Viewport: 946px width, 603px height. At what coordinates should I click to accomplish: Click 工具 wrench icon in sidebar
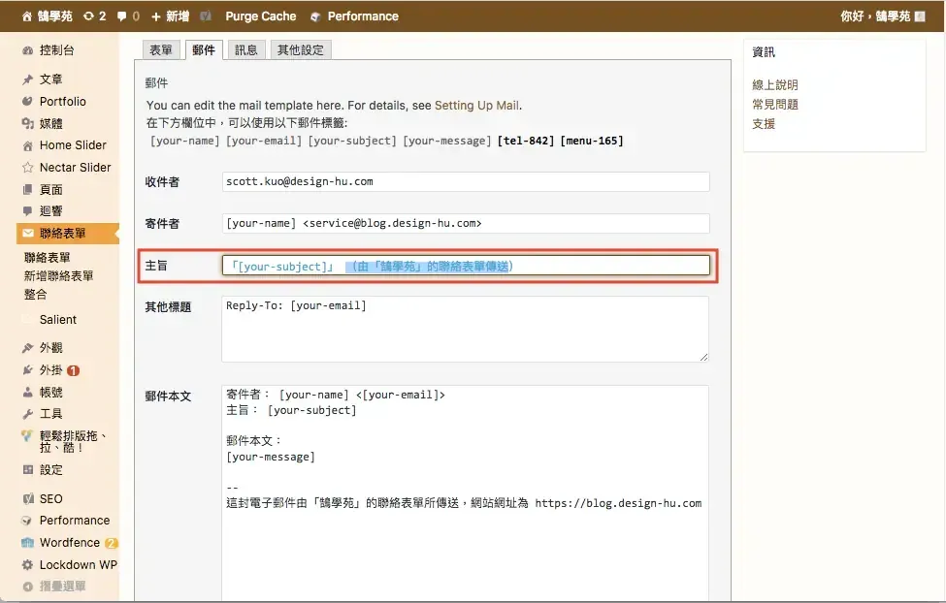tap(28, 414)
